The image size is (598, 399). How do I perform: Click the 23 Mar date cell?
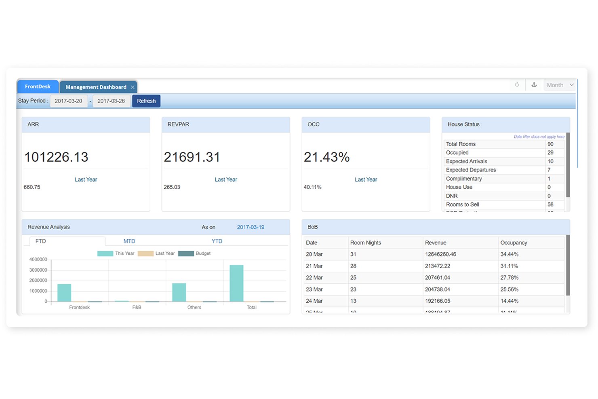point(326,289)
